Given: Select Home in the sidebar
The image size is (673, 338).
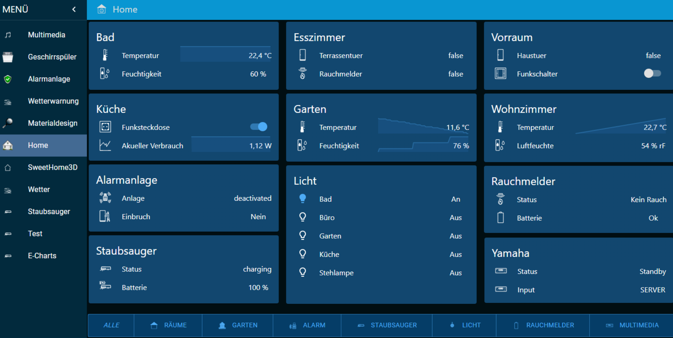Looking at the screenshot, I should (43, 145).
